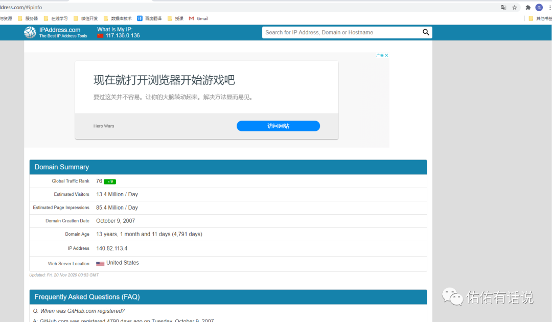Click the Estimated Visitors label
552x322 pixels.
coord(72,194)
